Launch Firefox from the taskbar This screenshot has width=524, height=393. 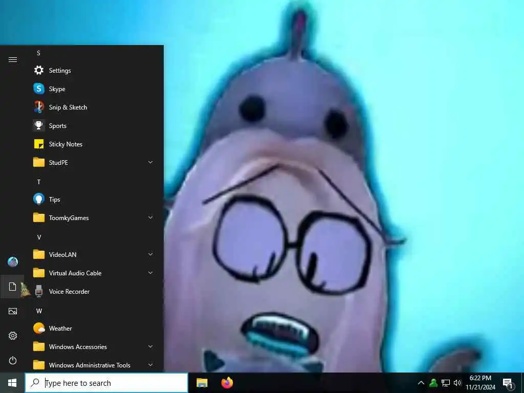click(227, 383)
